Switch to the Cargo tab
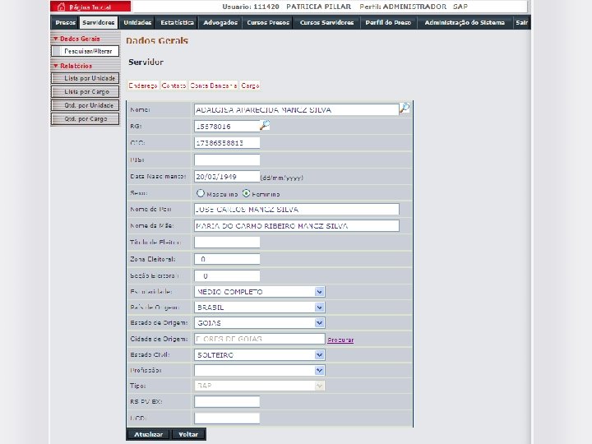Viewport: 592px width, 444px height. click(x=250, y=86)
